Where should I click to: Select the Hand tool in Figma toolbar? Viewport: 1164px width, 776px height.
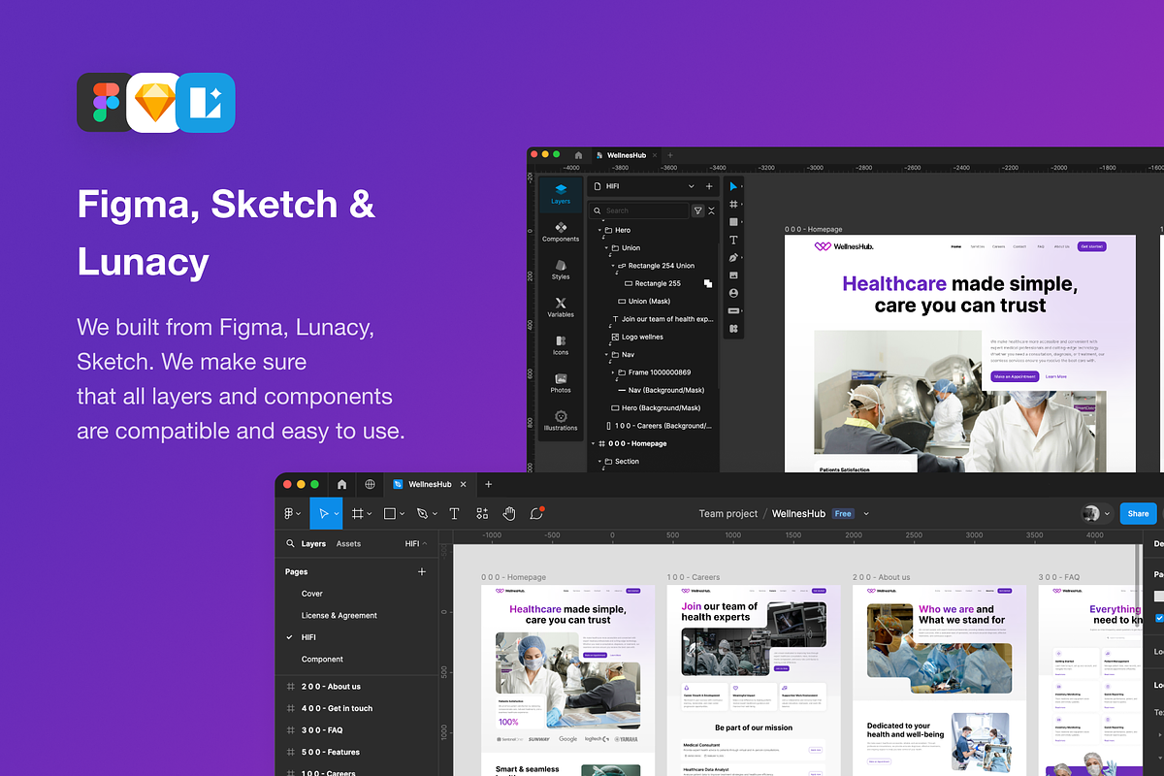point(509,513)
